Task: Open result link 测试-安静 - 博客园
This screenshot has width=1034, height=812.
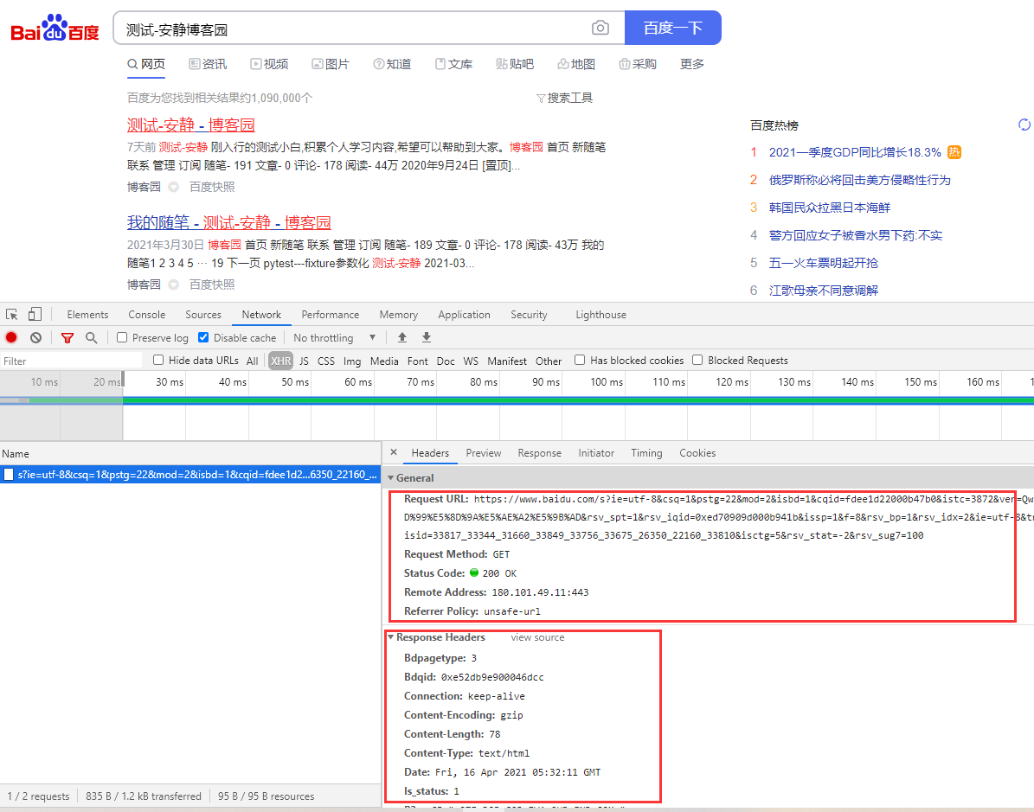Action: pos(191,125)
